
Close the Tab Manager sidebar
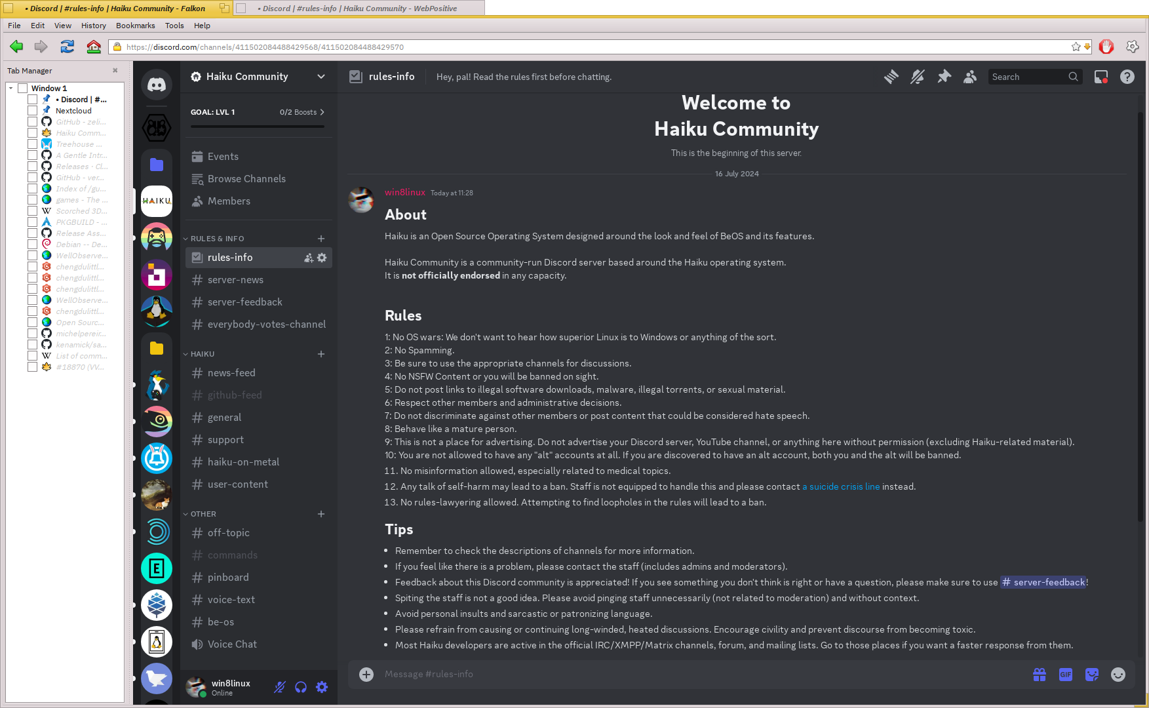pyautogui.click(x=115, y=70)
